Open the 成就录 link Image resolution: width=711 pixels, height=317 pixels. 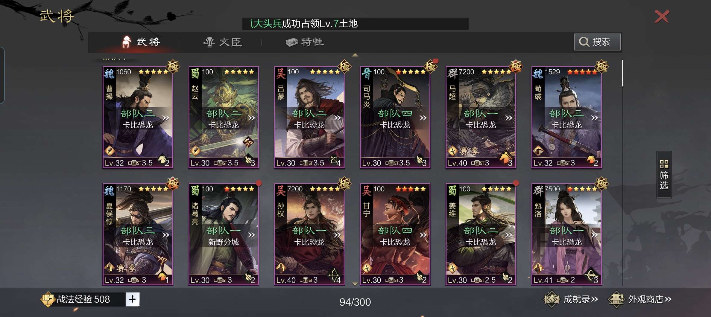[581, 299]
